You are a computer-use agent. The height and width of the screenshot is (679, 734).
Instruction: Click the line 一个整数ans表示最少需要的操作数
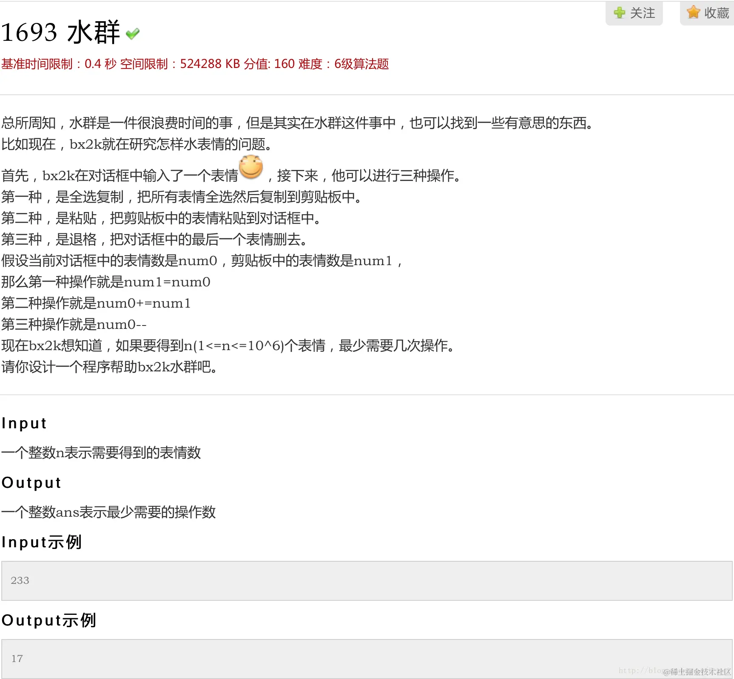click(108, 512)
